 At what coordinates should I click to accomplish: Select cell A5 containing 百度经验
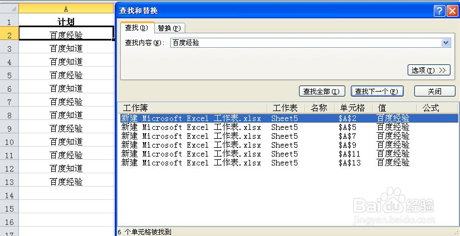click(66, 74)
